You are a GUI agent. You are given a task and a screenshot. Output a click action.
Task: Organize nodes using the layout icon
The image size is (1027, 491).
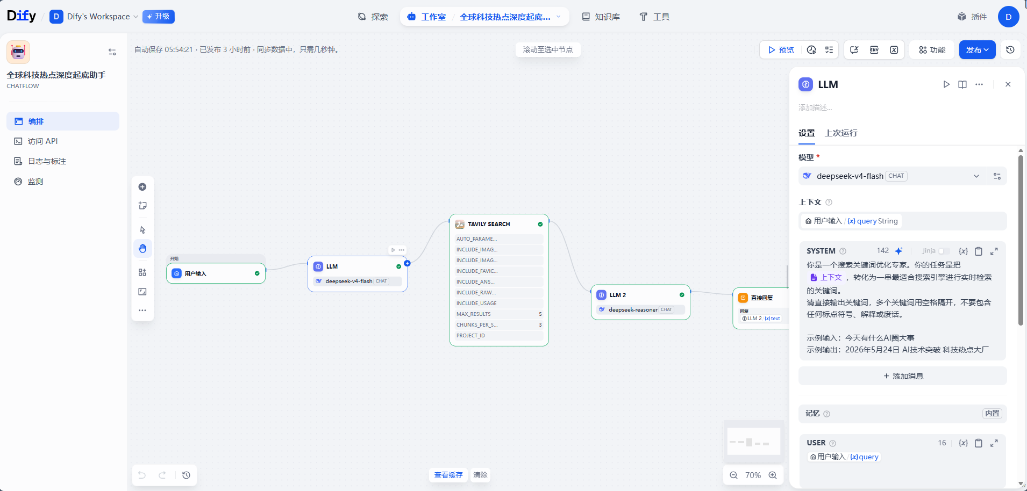tap(142, 272)
